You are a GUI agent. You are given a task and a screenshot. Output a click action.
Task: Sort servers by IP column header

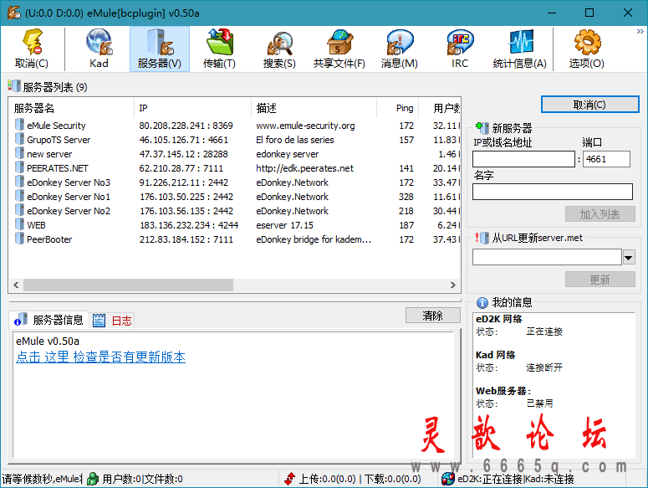(x=192, y=108)
